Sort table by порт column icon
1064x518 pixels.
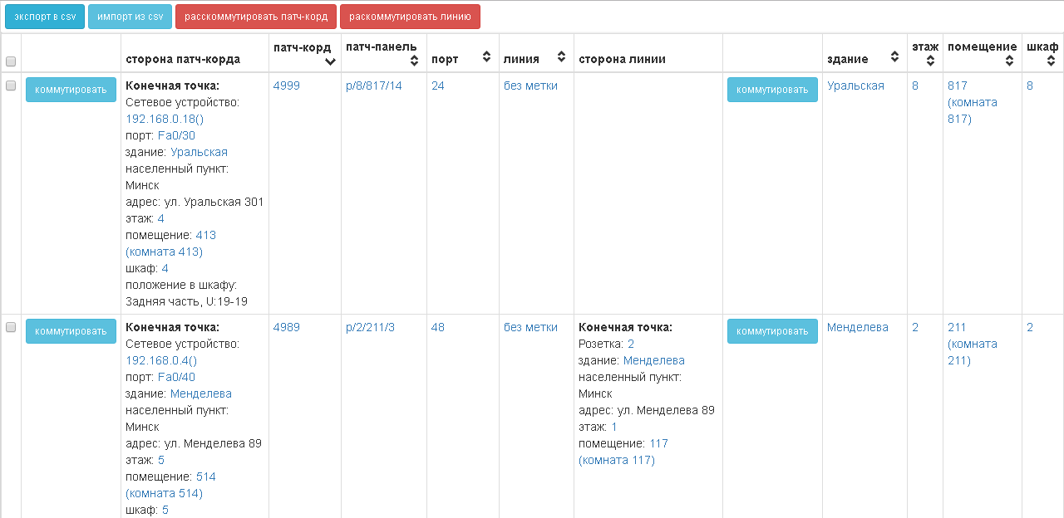point(486,57)
